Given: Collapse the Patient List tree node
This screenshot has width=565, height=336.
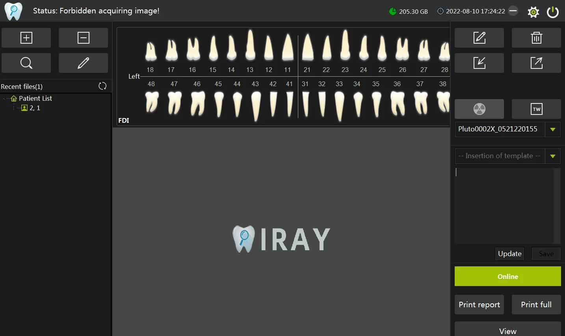Looking at the screenshot, I should pos(4,98).
